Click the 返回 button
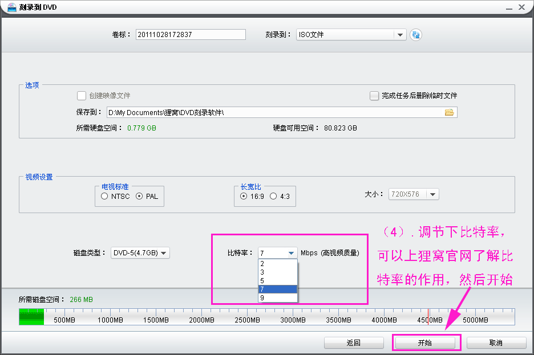Screen dimensions: 534x355 coord(354,343)
